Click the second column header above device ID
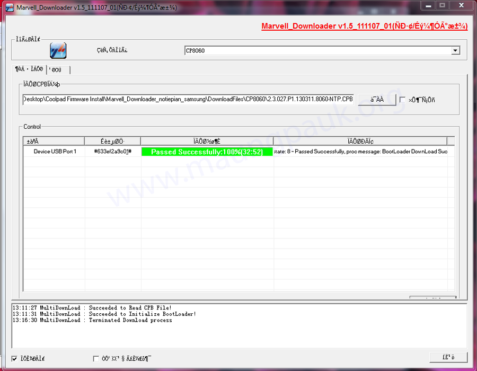The height and width of the screenshot is (371, 477). pos(112,141)
